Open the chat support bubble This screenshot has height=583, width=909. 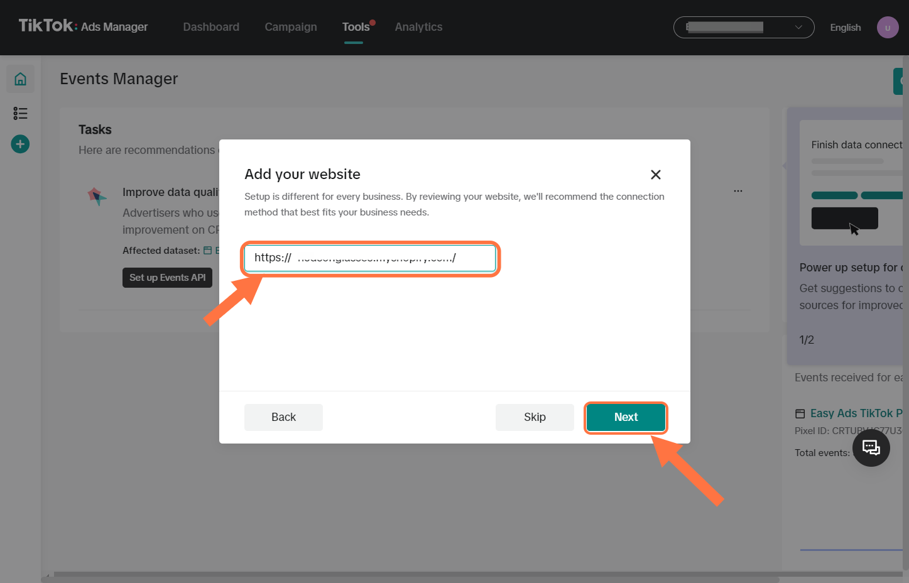coord(871,447)
